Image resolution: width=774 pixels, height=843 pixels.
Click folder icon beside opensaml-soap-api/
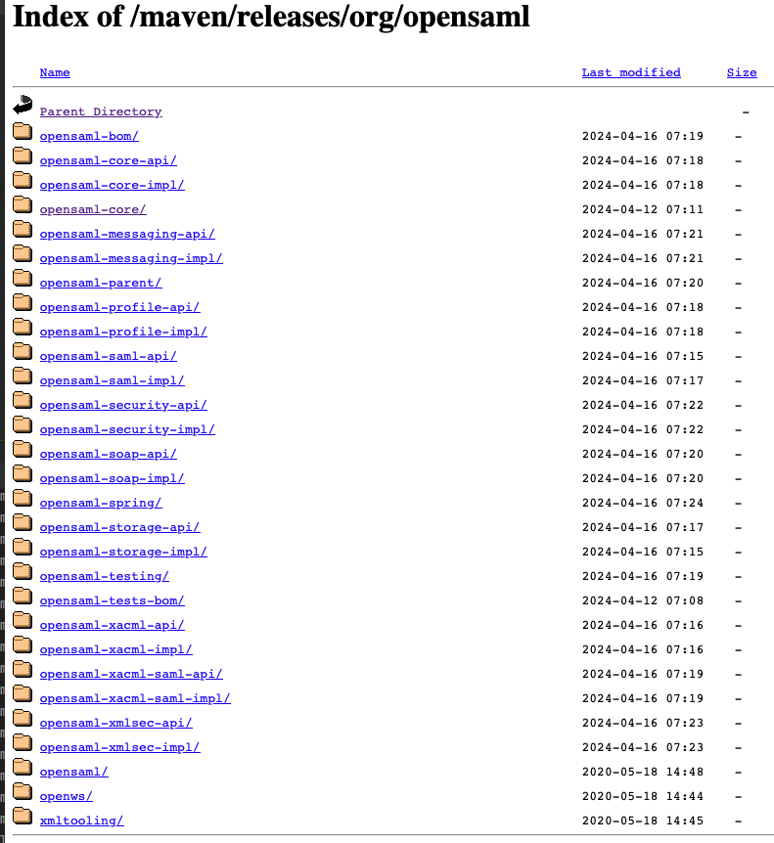(x=23, y=449)
